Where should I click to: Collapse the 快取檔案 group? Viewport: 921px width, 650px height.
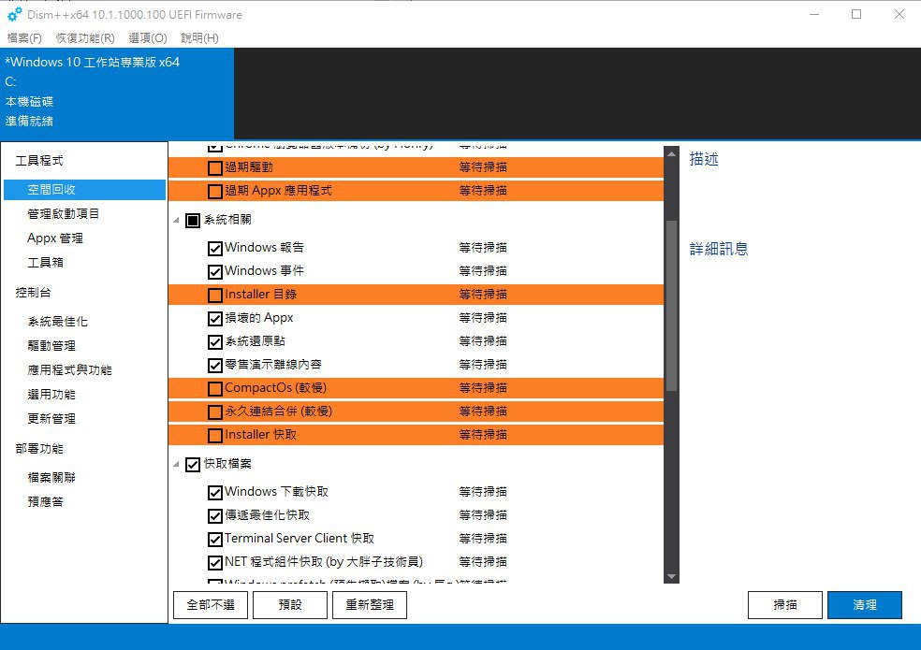tap(176, 465)
